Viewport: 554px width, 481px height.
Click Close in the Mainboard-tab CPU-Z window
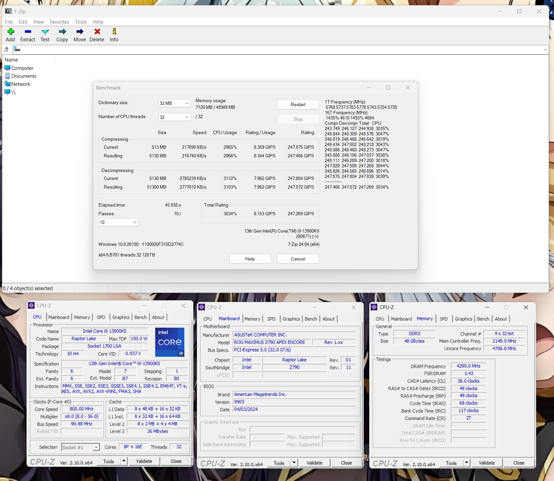coord(346,463)
